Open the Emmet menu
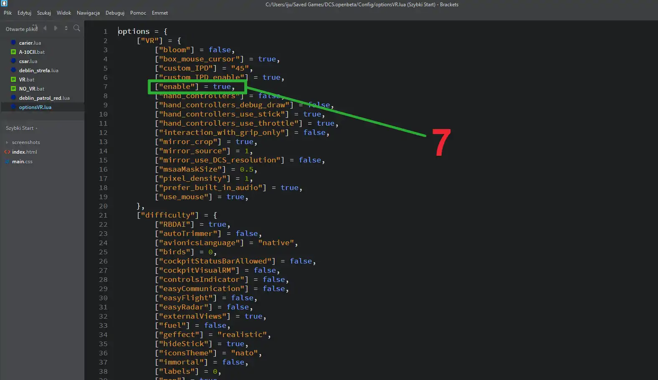 point(160,13)
